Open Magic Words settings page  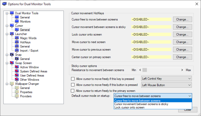(28, 38)
